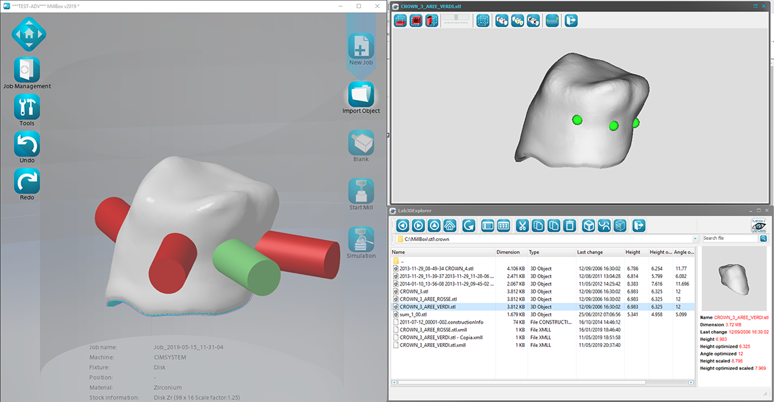
Task: Click the wireframe cube icon
Action: pyautogui.click(x=620, y=226)
